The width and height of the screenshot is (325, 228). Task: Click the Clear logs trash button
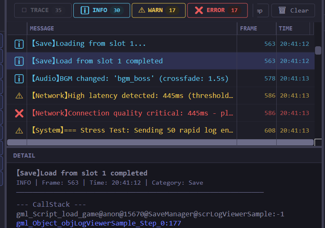pos(293,10)
